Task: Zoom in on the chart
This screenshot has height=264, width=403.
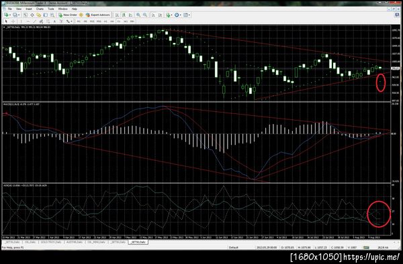Action: [x=138, y=15]
